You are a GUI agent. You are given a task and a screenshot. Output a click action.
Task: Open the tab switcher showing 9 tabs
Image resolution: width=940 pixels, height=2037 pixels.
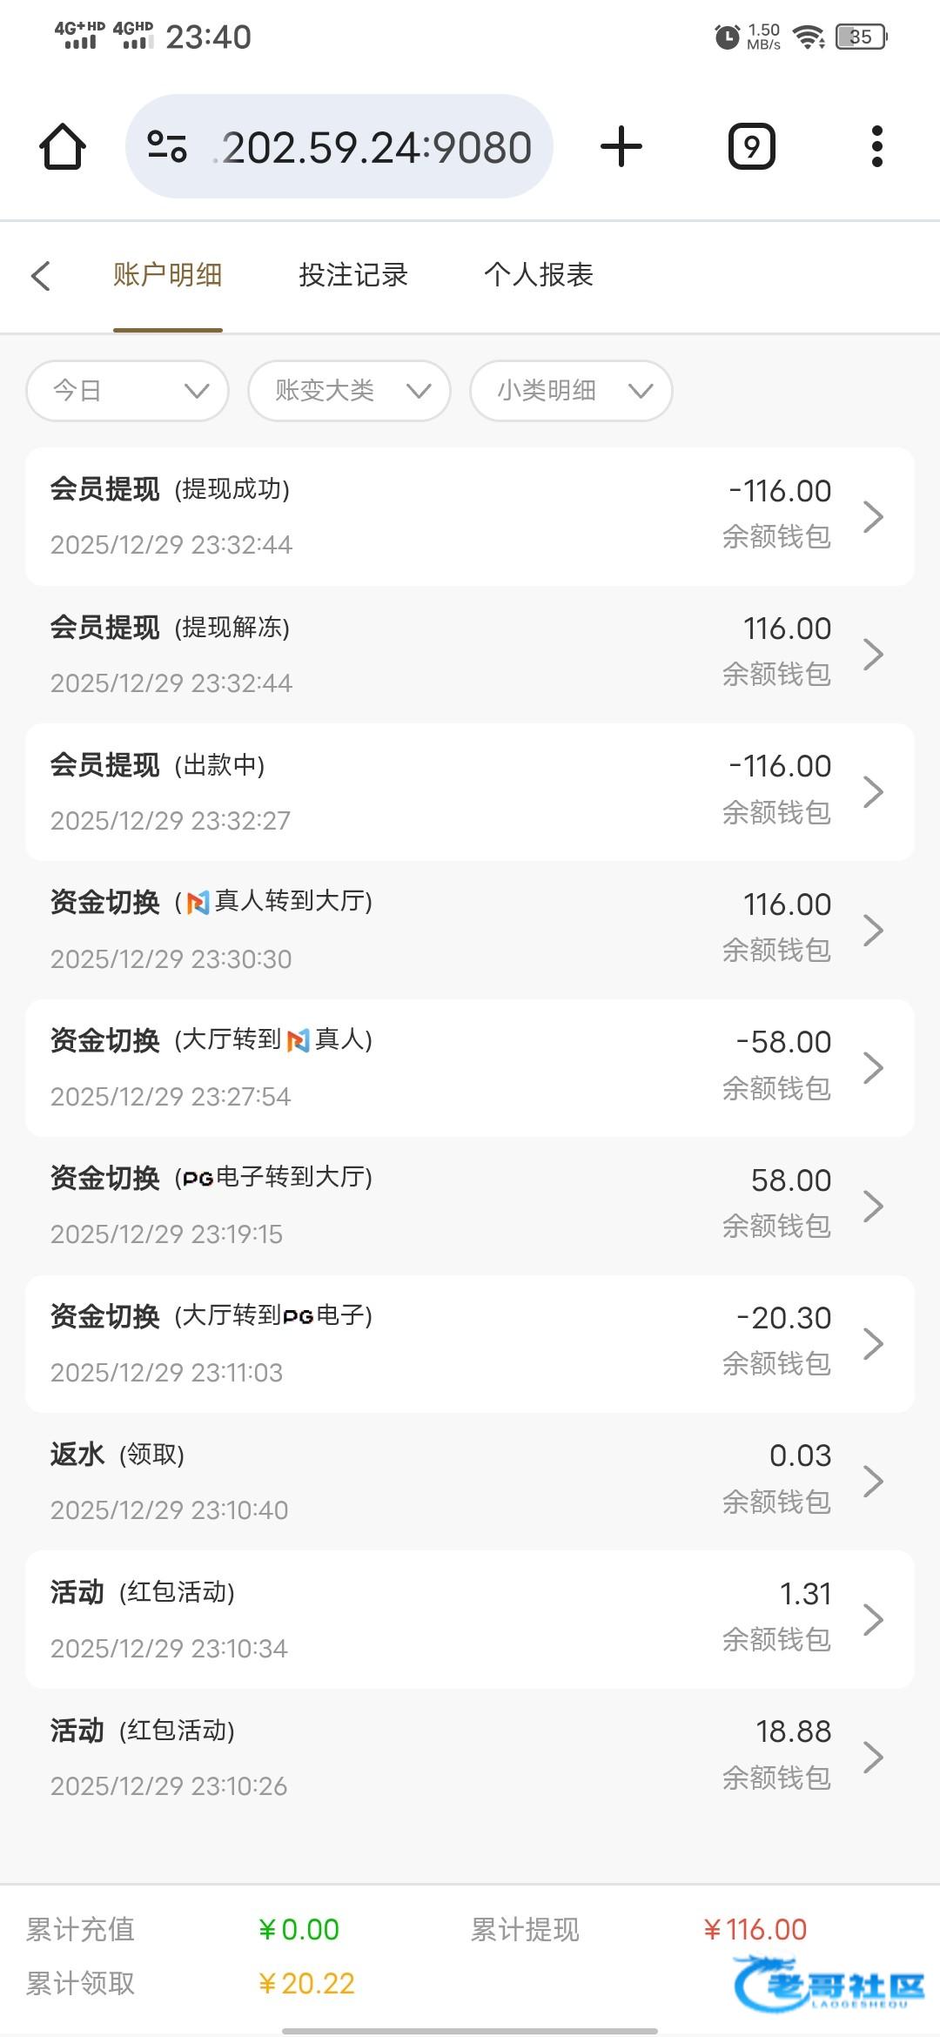[751, 146]
